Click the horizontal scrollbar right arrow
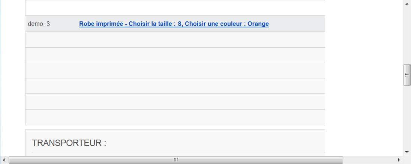Screen dimensions: 411x164 (399, 160)
